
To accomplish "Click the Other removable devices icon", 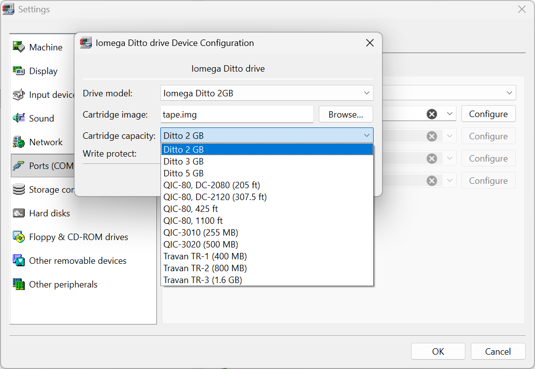I will pyautogui.click(x=19, y=260).
